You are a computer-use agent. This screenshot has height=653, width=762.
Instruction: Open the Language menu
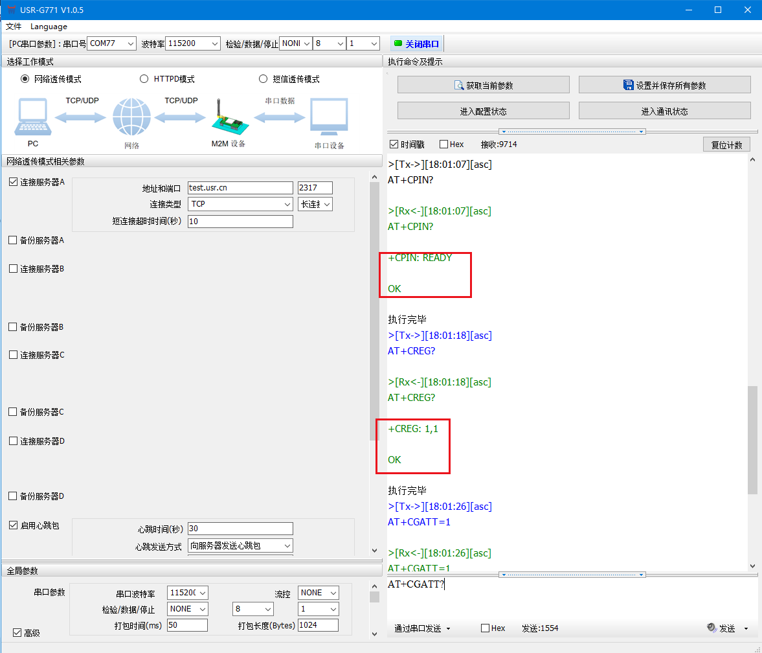[x=49, y=27]
